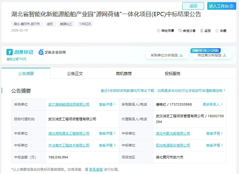Open the 投标服务 tab

coord(173,74)
